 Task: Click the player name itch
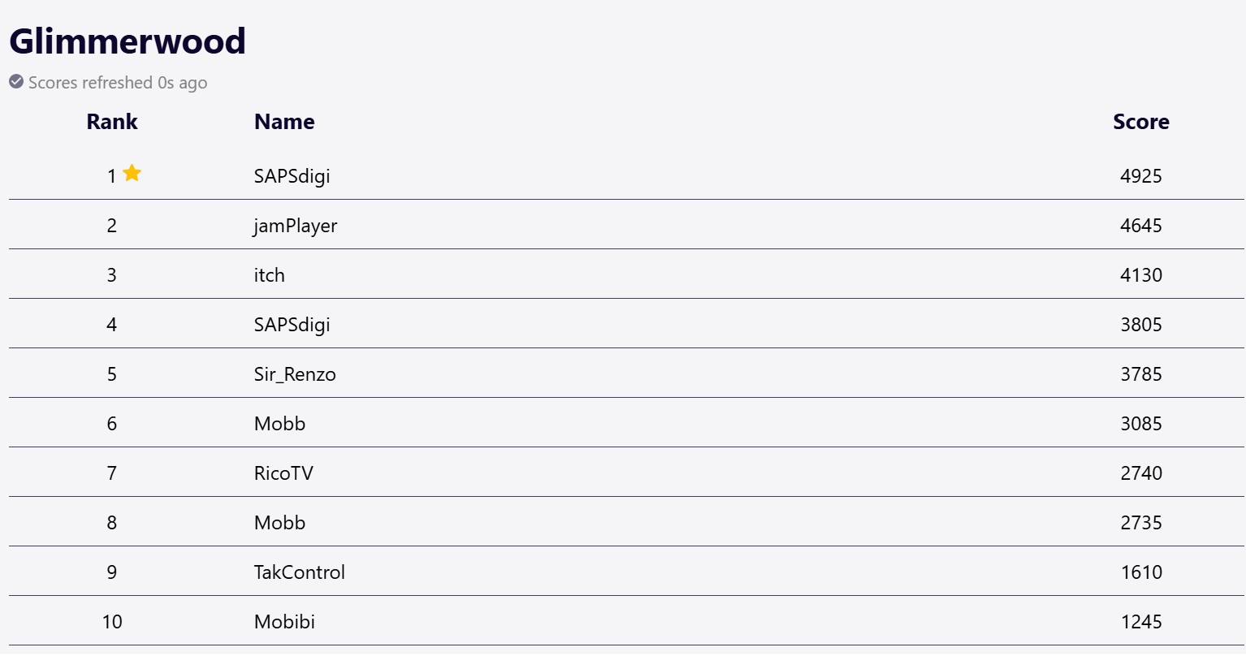tap(269, 275)
